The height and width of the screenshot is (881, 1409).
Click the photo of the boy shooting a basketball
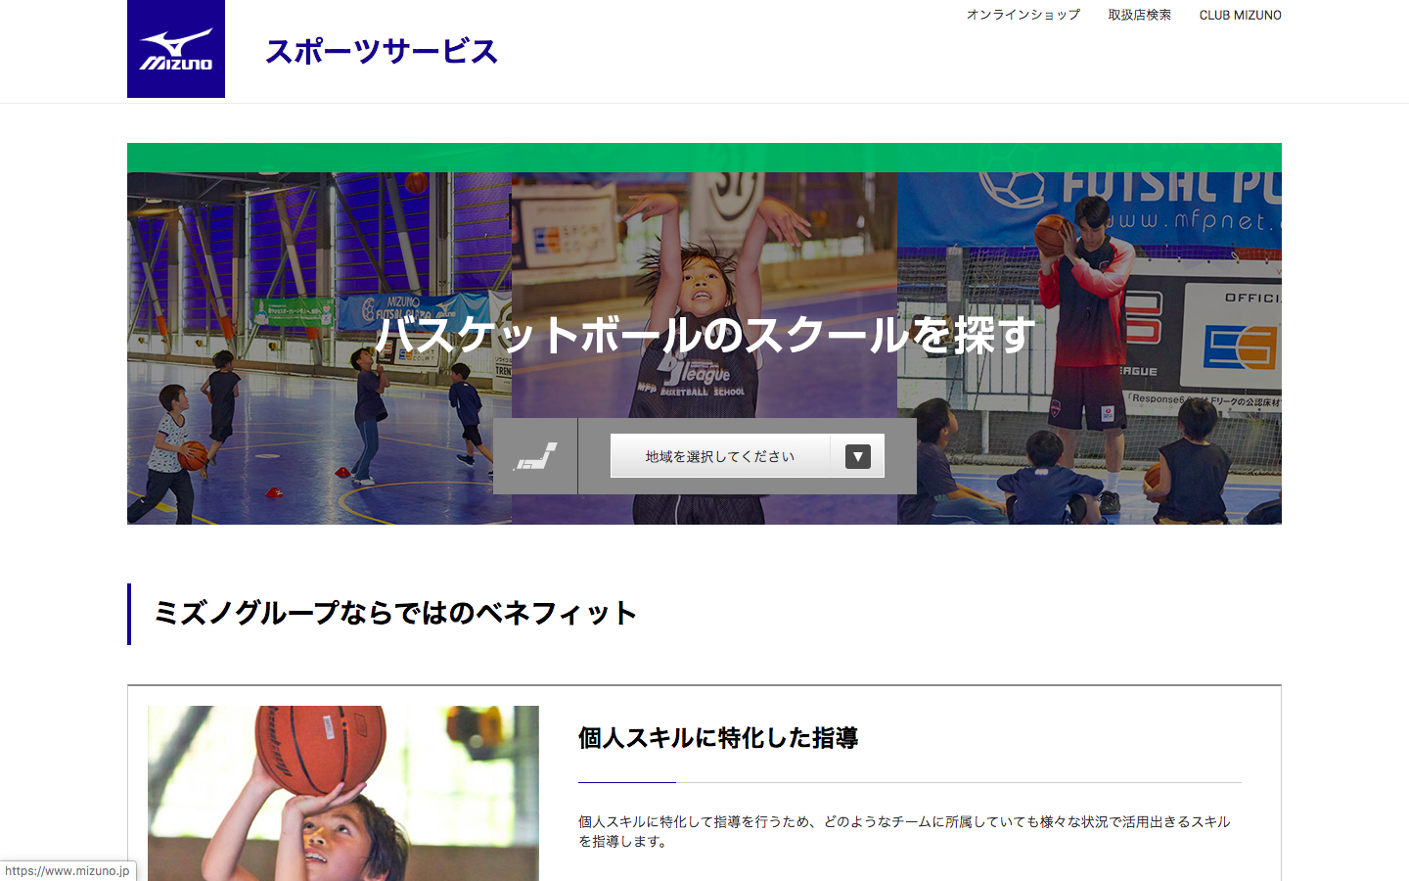tap(342, 793)
